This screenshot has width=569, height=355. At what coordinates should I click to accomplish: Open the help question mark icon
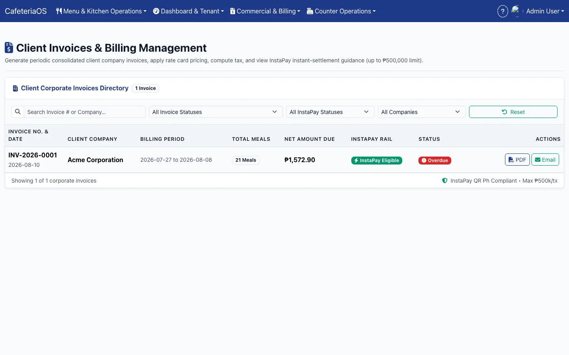tap(503, 11)
